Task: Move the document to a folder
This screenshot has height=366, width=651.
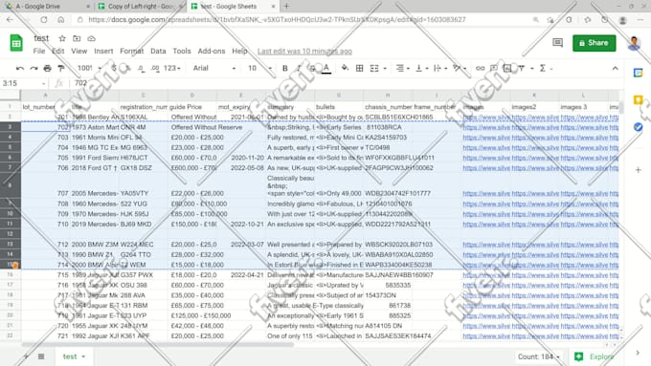Action: click(77, 38)
